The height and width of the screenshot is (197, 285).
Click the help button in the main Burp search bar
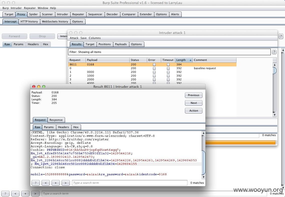[x=5, y=194]
